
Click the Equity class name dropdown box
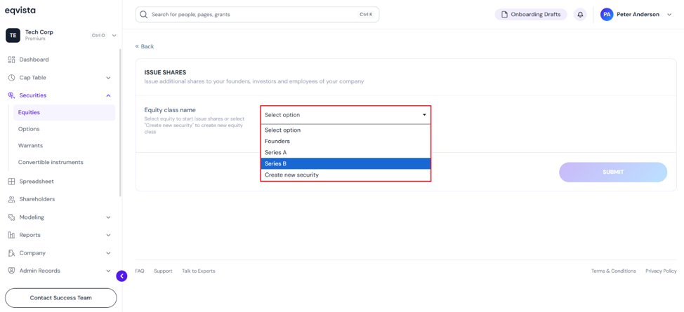[x=346, y=115]
